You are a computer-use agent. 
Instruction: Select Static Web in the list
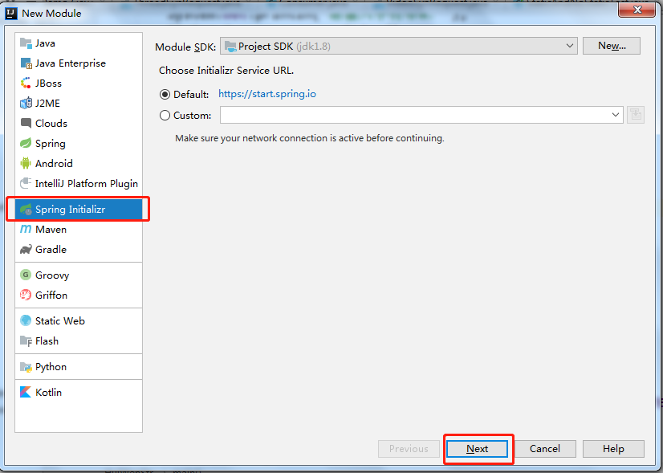[x=60, y=320]
